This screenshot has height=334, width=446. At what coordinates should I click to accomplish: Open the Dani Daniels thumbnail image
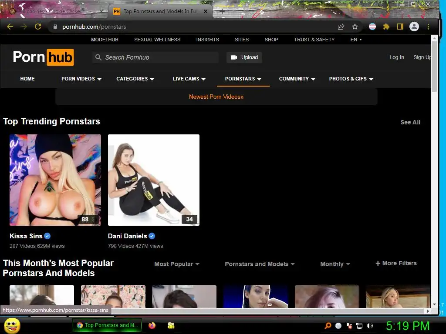(x=154, y=180)
